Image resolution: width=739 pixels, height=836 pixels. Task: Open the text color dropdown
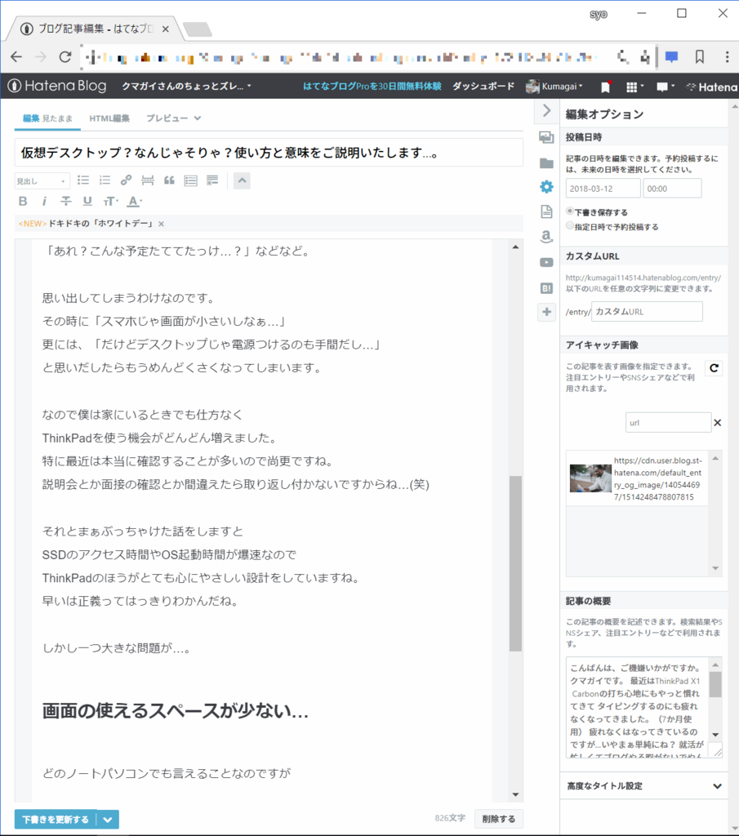[135, 201]
